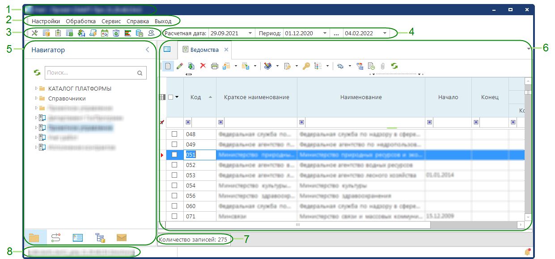Click the mail envelope icon in navigator footer
This screenshot has height=259, width=555.
pos(122,238)
